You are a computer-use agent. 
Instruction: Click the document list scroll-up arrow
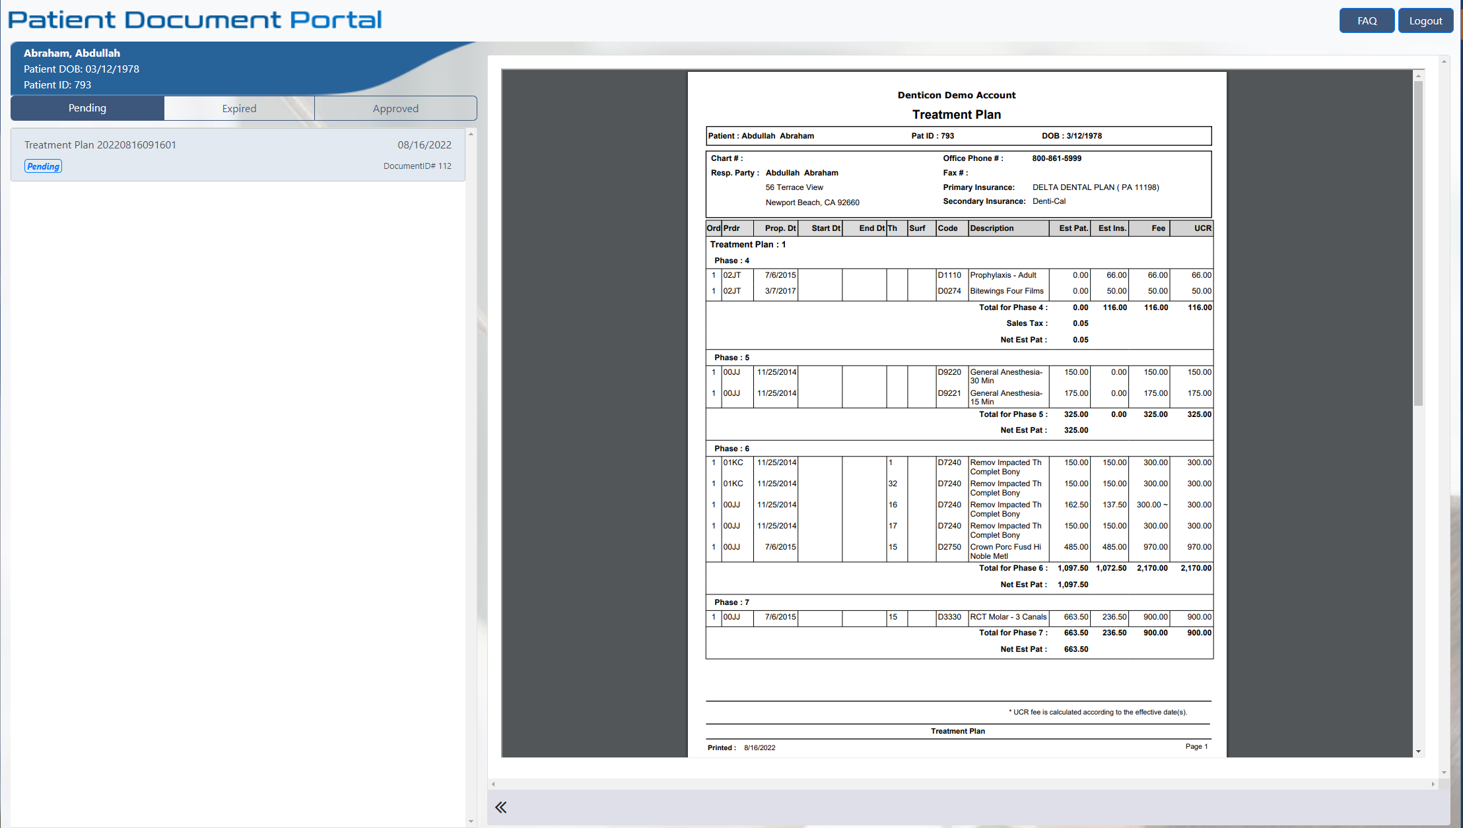click(471, 134)
